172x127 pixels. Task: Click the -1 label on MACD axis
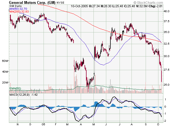[165, 114]
